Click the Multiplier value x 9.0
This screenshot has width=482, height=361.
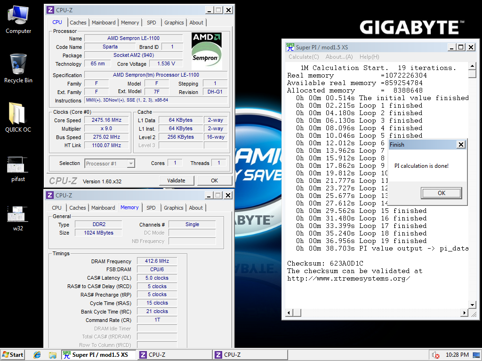(107, 128)
